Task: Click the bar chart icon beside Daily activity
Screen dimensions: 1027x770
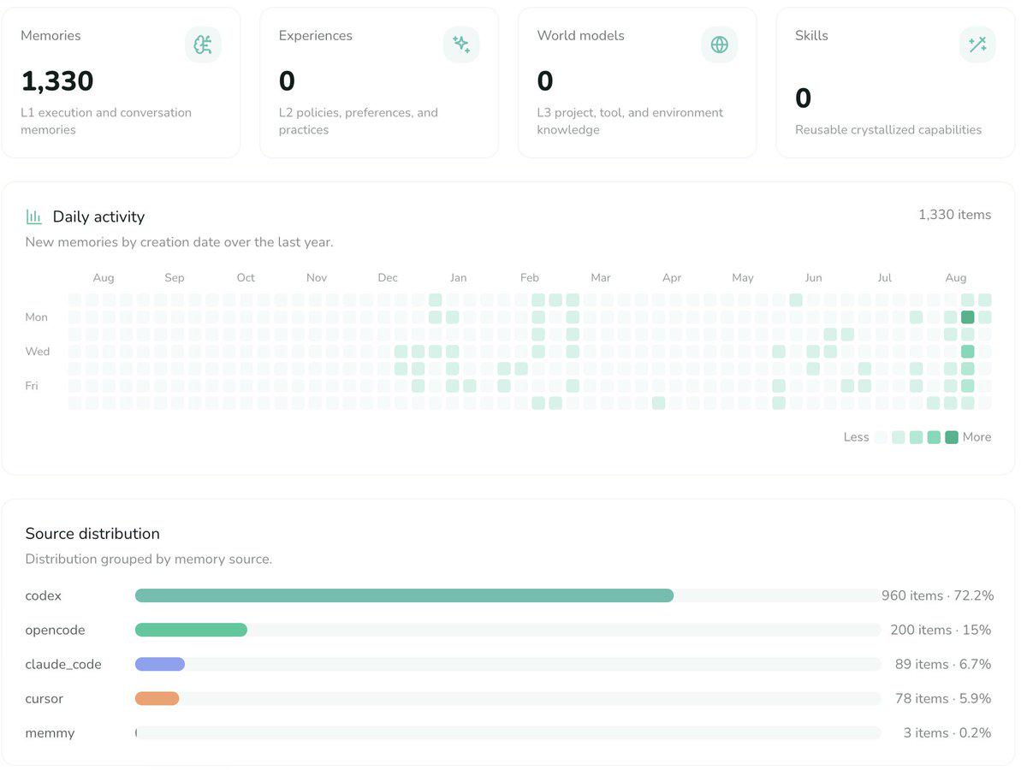Action: tap(34, 217)
